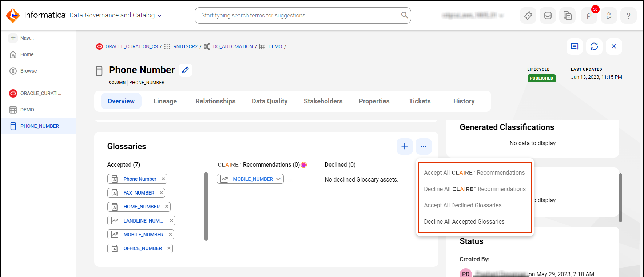The height and width of the screenshot is (277, 644).
Task: Click the comments icon button
Action: click(x=575, y=46)
